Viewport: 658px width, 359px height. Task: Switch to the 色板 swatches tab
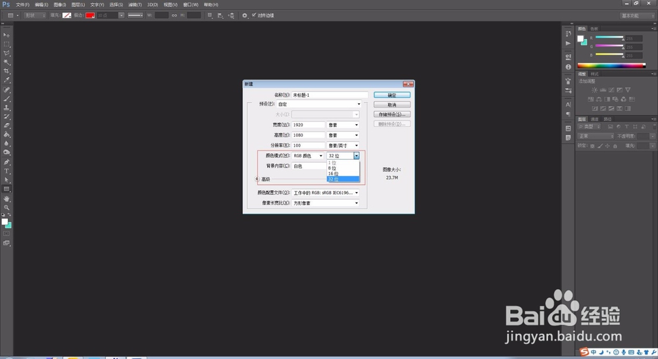coord(594,29)
